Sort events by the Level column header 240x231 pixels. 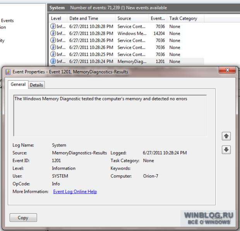58,18
